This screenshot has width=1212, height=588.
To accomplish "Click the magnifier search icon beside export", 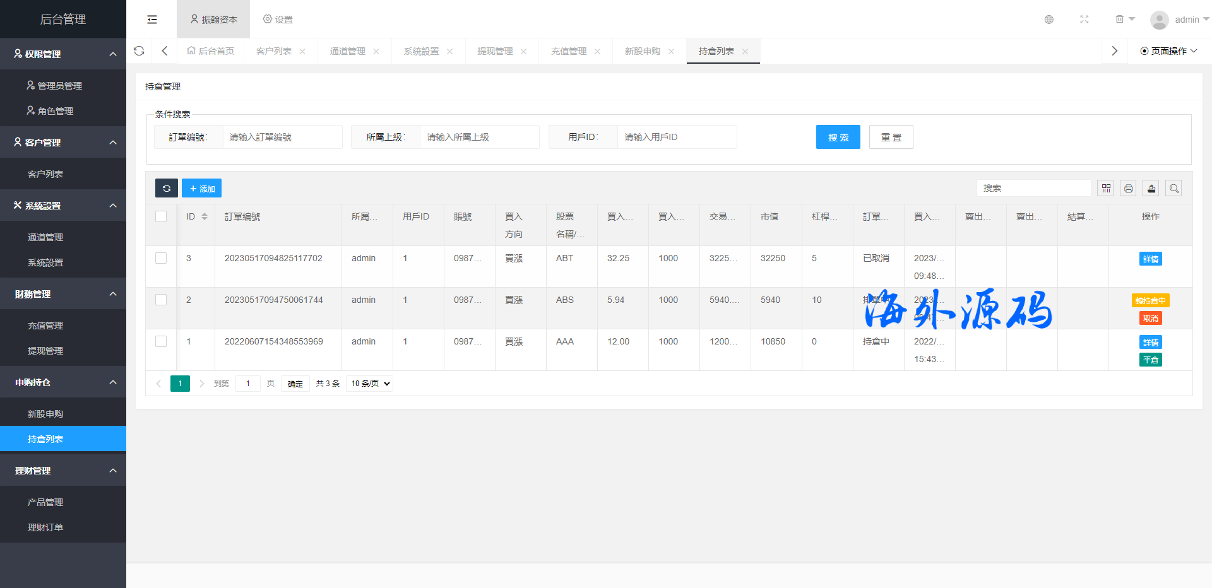I will click(x=1173, y=188).
